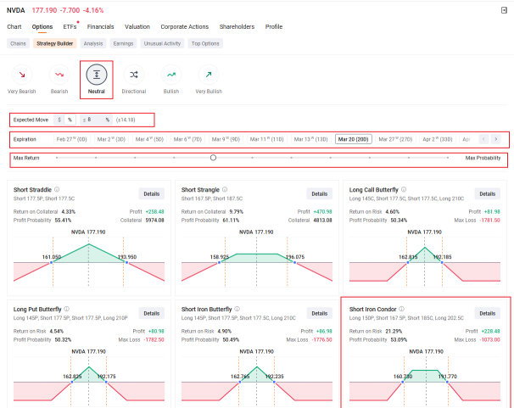Viewport: 514px width, 408px height.
Task: Select the Very Bearish sentiment icon
Action: coord(22,75)
